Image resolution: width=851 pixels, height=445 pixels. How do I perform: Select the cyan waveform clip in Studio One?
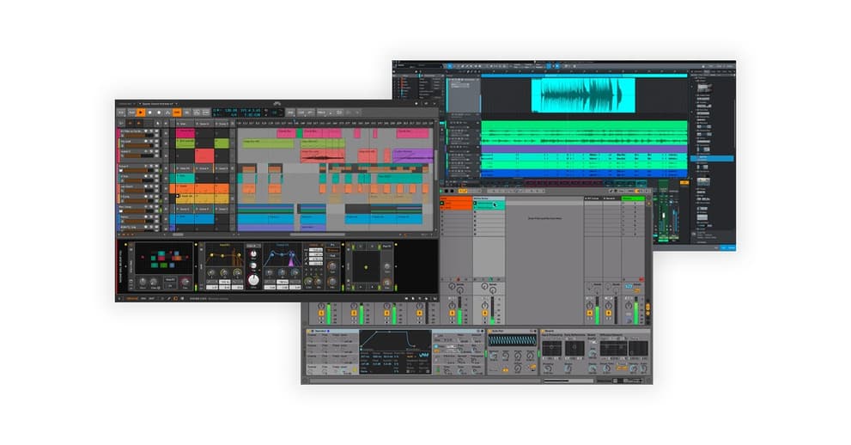click(583, 95)
